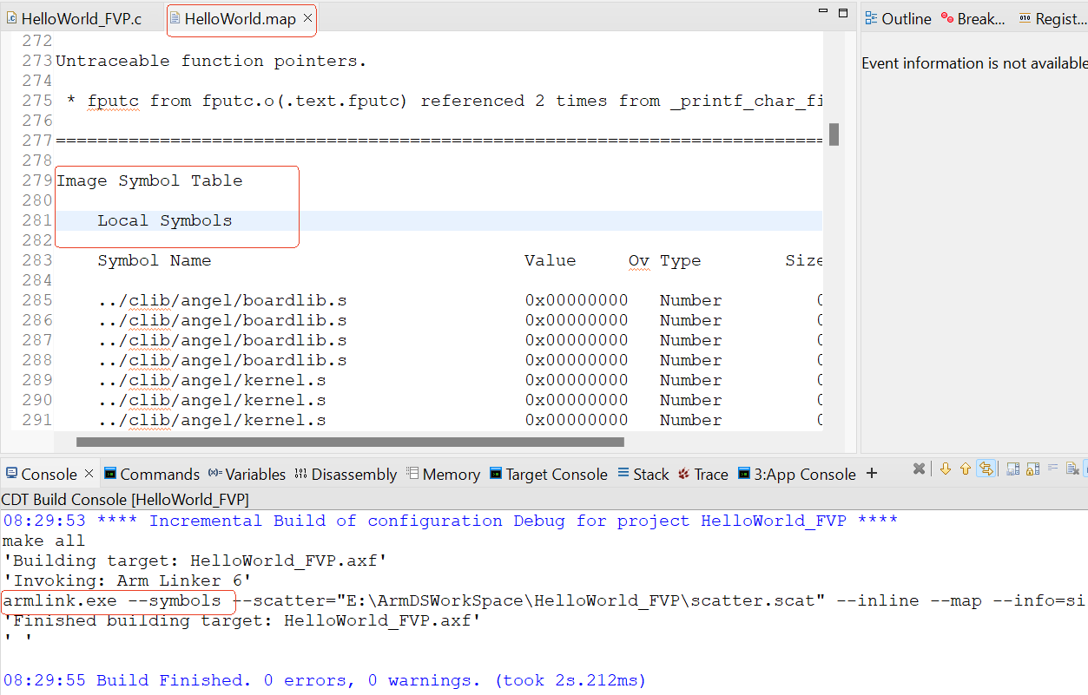Toggle the Scroll Lock console button

[x=1032, y=469]
